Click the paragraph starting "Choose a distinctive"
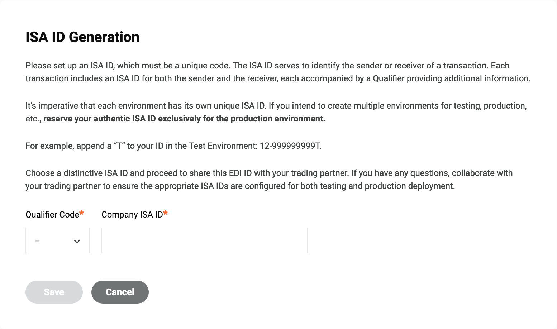 coord(269,180)
